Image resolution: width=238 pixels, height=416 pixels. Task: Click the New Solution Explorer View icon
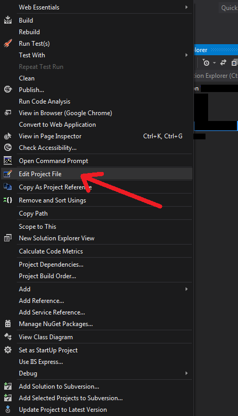8,238
